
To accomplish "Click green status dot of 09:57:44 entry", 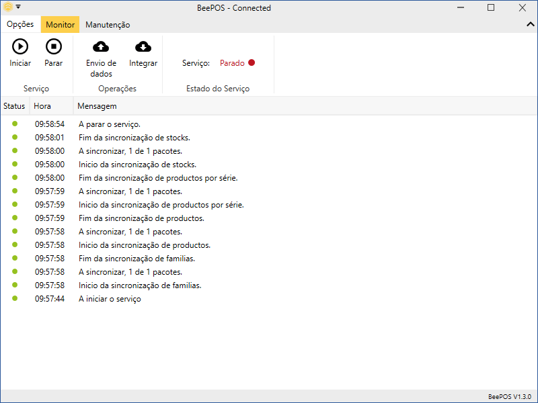I will (15, 298).
